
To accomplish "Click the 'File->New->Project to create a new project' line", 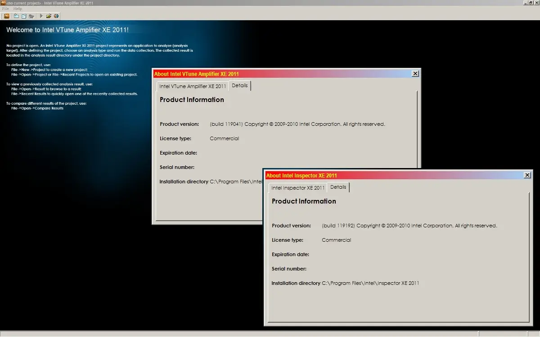I will click(x=49, y=70).
